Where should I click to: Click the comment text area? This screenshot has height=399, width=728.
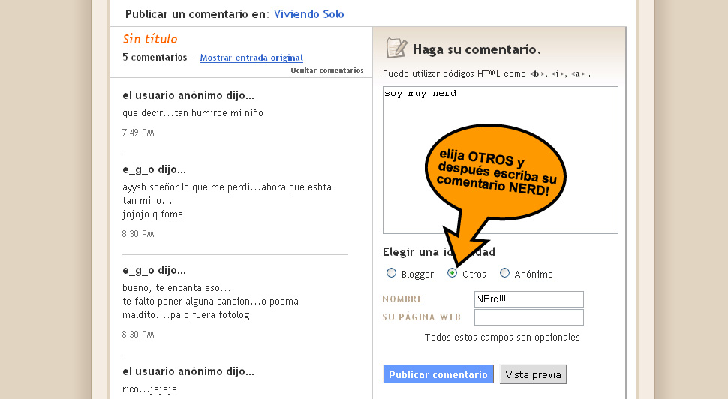pos(501,160)
